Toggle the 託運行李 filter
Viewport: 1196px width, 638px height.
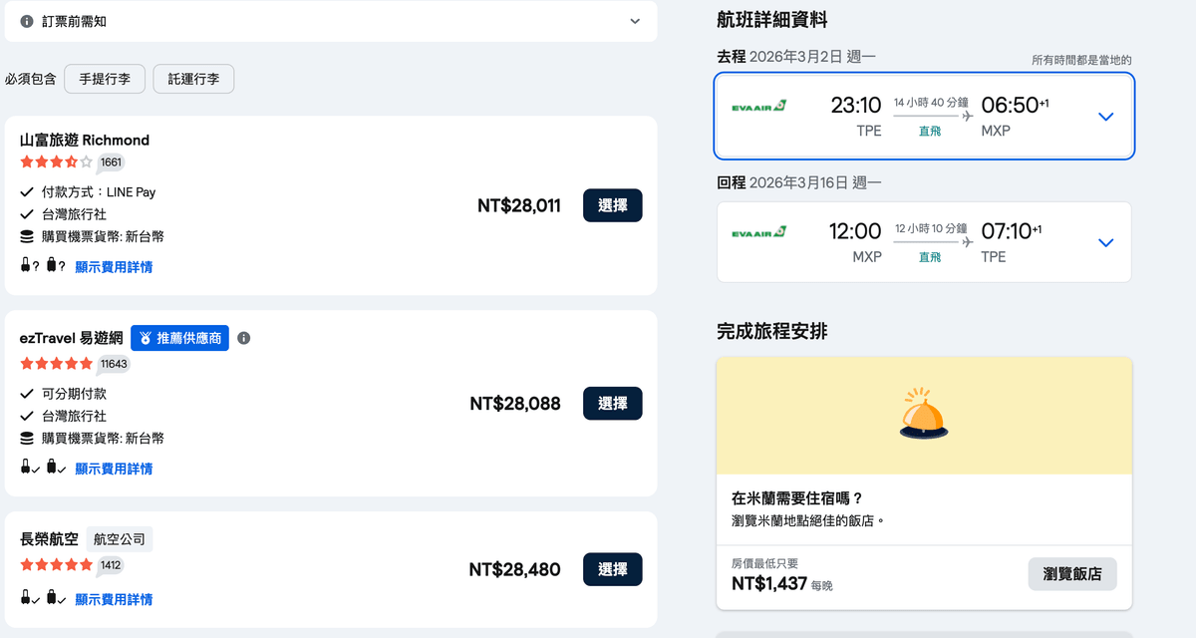click(193, 79)
